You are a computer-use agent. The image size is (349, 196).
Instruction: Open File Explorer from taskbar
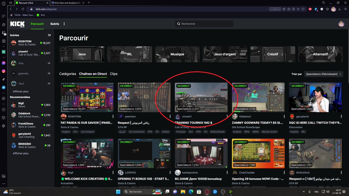coord(183,192)
